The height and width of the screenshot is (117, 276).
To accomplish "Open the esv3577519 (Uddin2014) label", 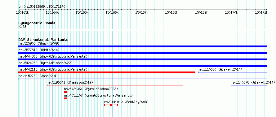I will (39, 50).
